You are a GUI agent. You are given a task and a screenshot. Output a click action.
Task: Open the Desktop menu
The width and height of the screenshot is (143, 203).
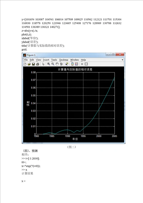click(64, 60)
